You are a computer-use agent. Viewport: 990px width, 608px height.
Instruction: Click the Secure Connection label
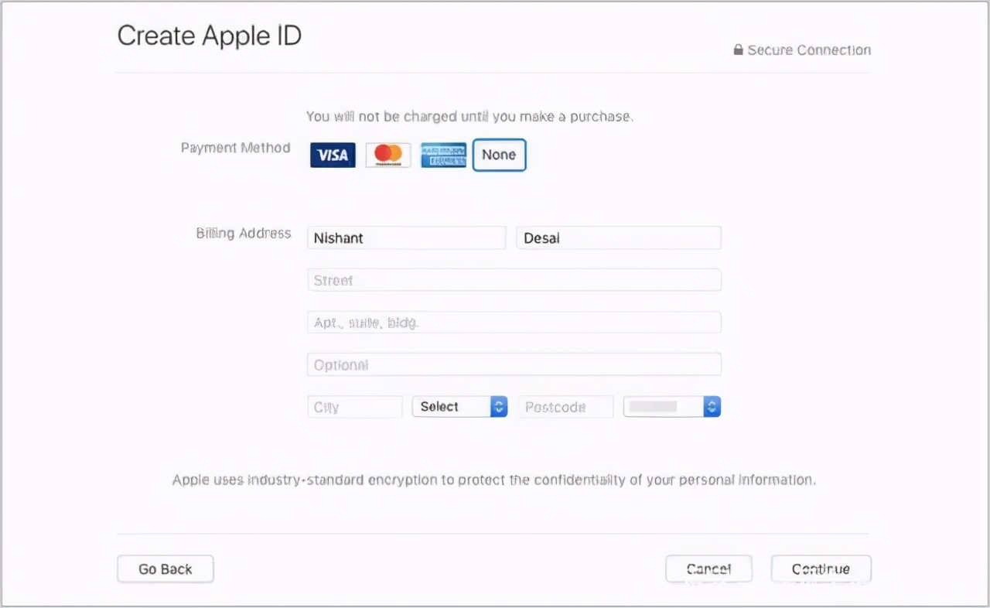click(808, 50)
